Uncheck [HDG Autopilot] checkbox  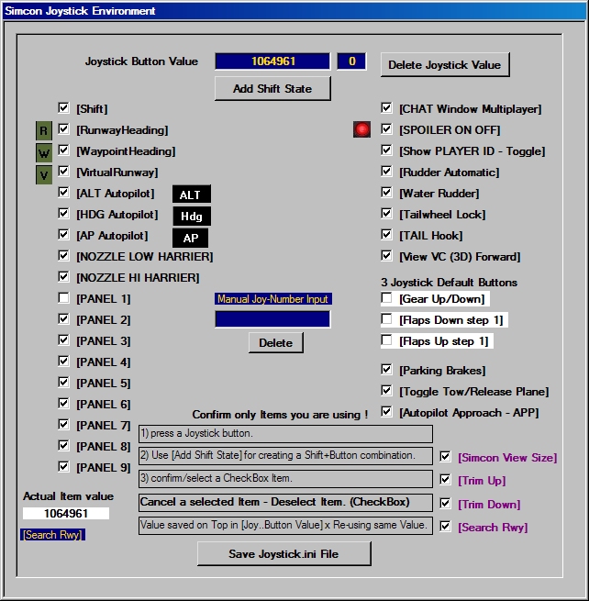tap(63, 214)
